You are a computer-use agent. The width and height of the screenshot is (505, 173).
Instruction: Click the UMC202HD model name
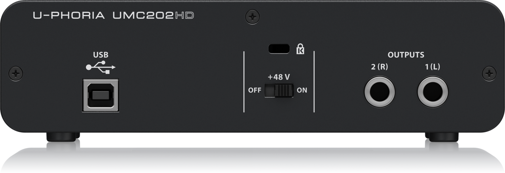pos(153,15)
